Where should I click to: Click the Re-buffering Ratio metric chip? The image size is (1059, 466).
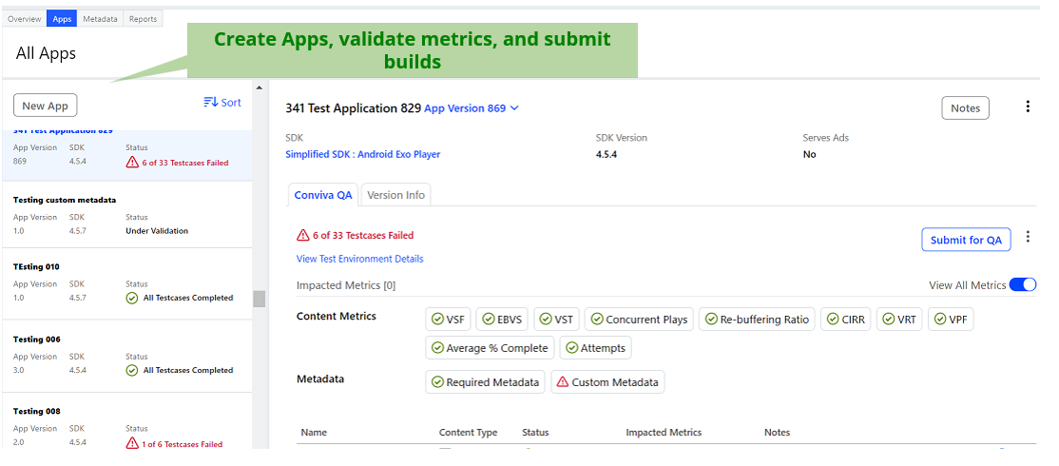[x=756, y=320]
